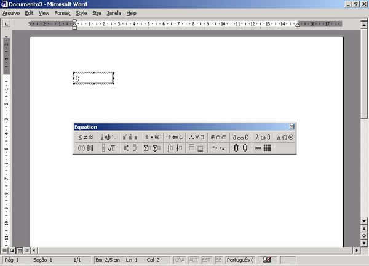Open relational symbols palette in Equation toolbar

click(x=85, y=137)
